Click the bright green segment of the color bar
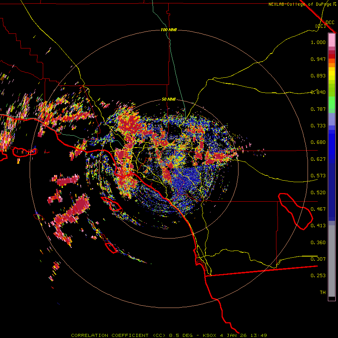This screenshot has height=338, width=338. [x=332, y=103]
